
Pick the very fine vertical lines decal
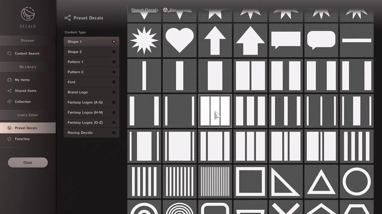215,181
